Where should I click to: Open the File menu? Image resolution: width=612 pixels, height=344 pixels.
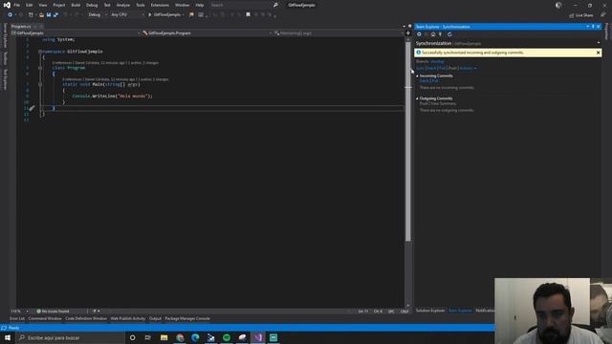click(17, 5)
